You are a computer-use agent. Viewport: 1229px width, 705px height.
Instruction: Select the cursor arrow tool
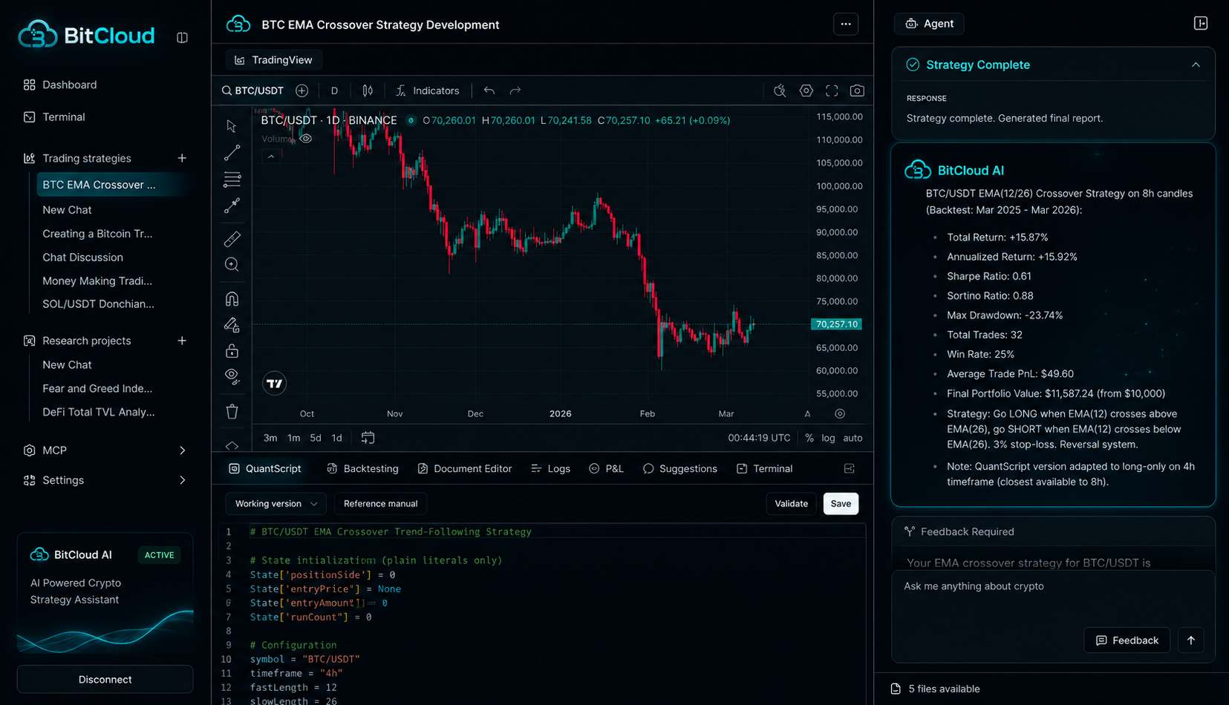coord(232,126)
